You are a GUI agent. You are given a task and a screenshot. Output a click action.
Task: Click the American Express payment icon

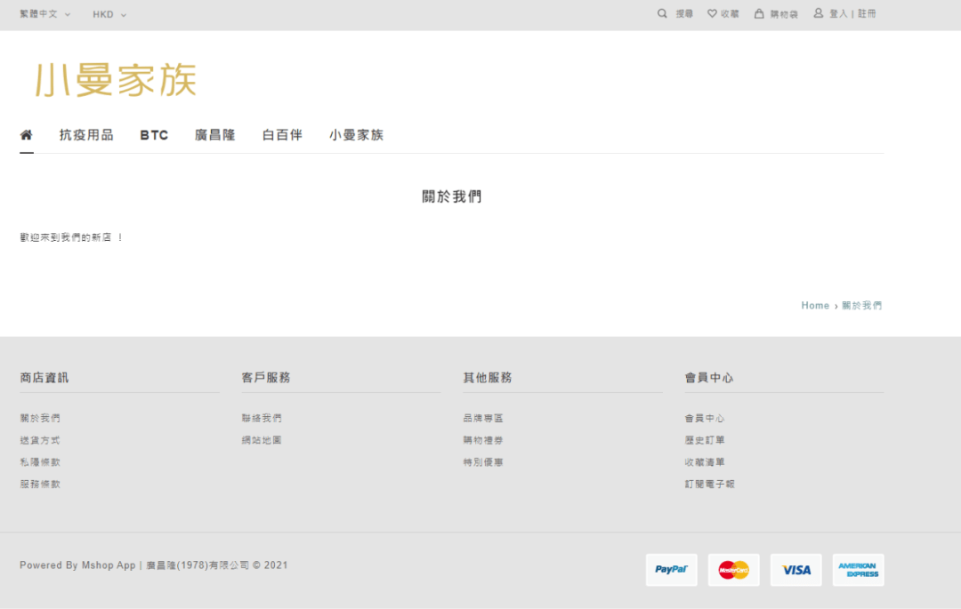pos(858,570)
